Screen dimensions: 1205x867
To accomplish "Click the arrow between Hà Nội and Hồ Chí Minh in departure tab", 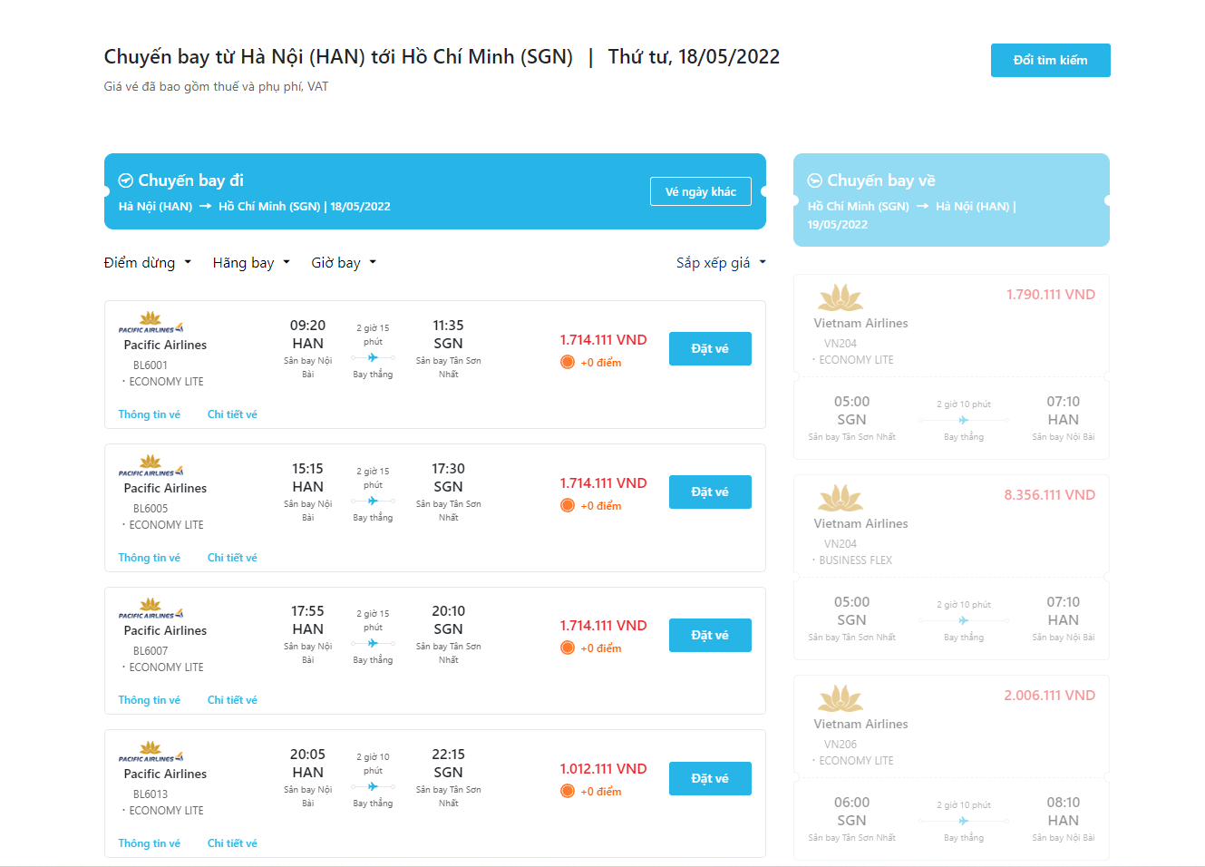I will tap(206, 207).
